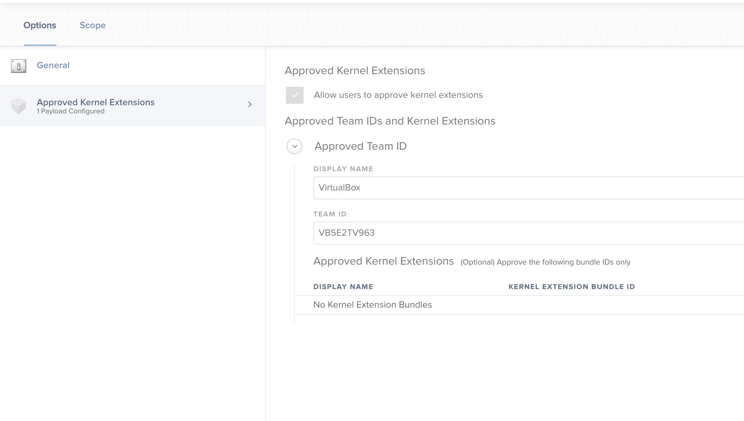744x421 pixels.
Task: Select Approved Kernel Extensions payload in sidebar
Action: (x=95, y=102)
